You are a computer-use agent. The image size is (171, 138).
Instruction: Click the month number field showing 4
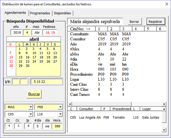[x=27, y=33]
